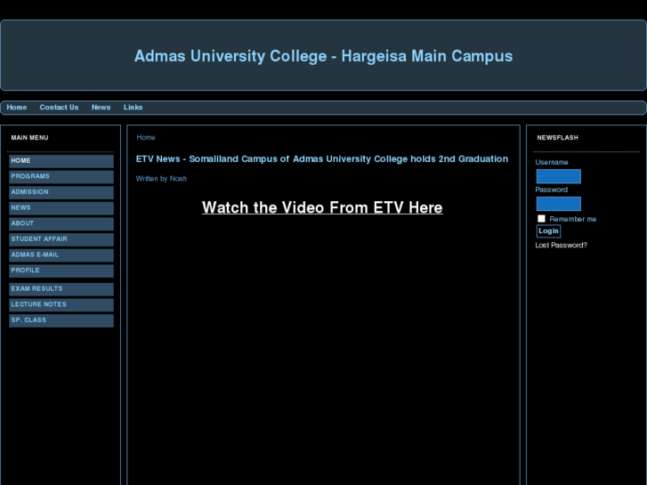647x485 pixels.
Task: Open News in the top navigation bar
Action: 101,108
